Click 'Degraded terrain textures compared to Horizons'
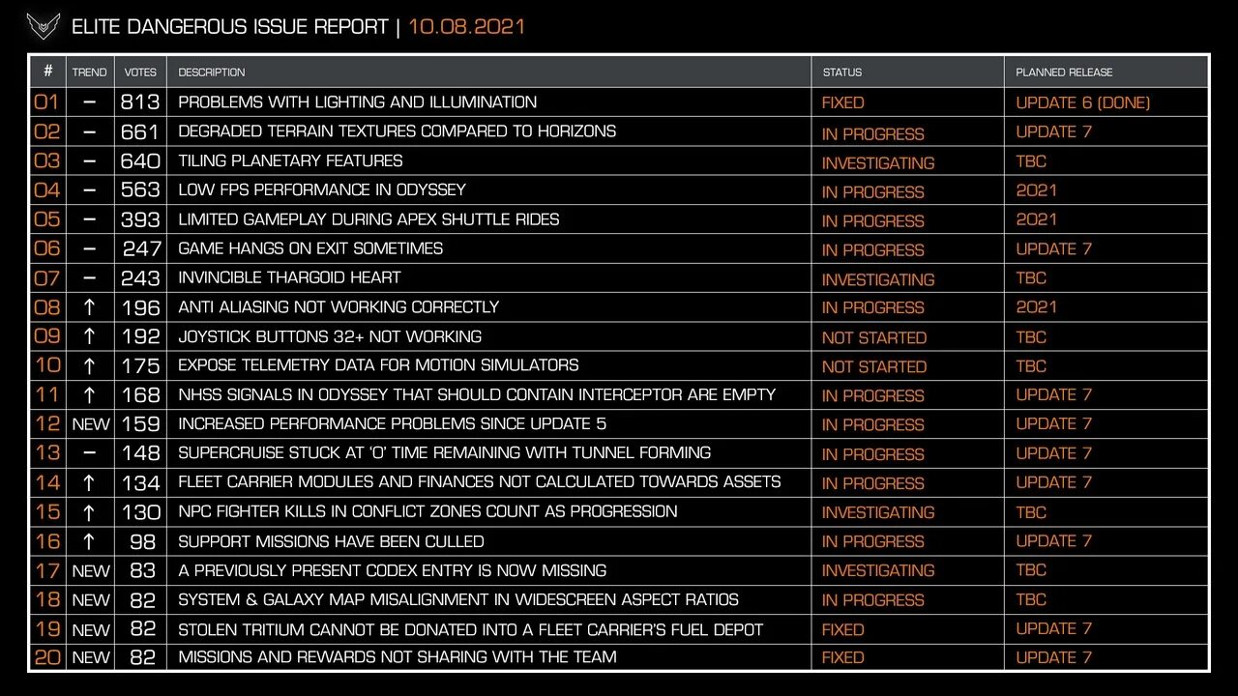This screenshot has width=1238, height=696. pos(397,131)
